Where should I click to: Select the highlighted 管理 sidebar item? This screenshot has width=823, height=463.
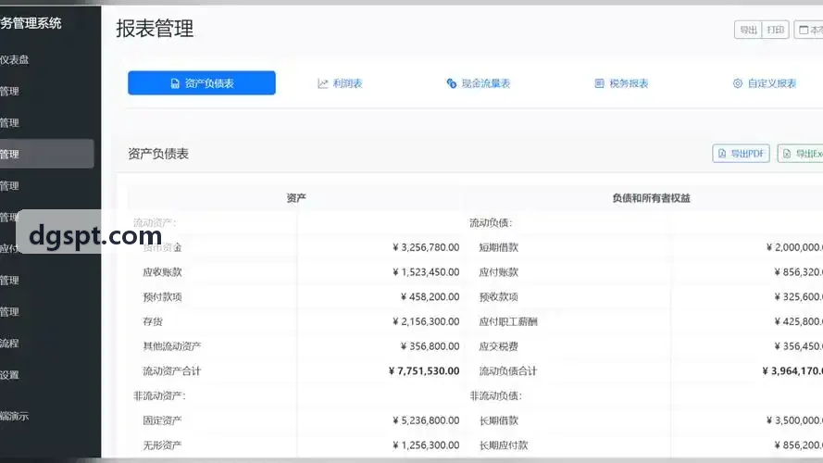(x=46, y=154)
